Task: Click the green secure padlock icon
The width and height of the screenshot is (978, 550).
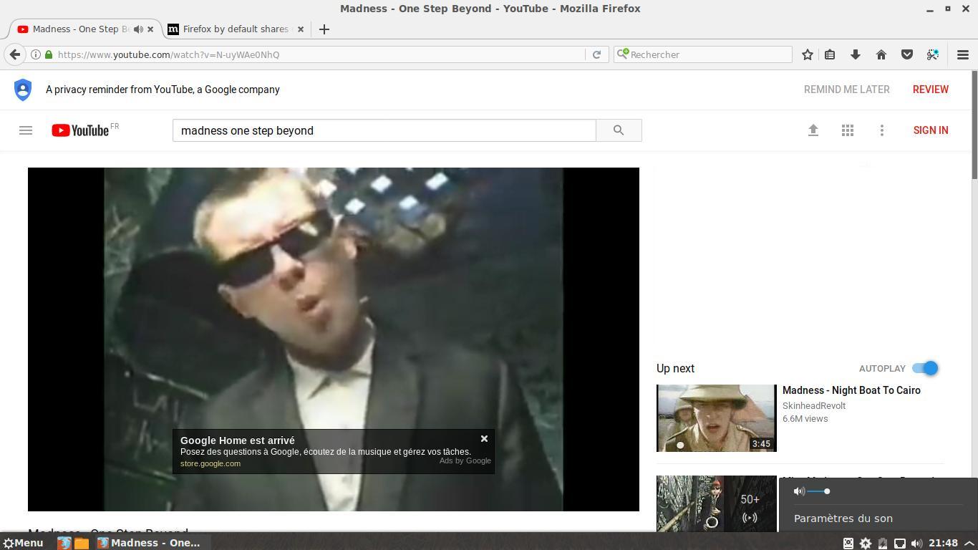Action: [x=49, y=54]
